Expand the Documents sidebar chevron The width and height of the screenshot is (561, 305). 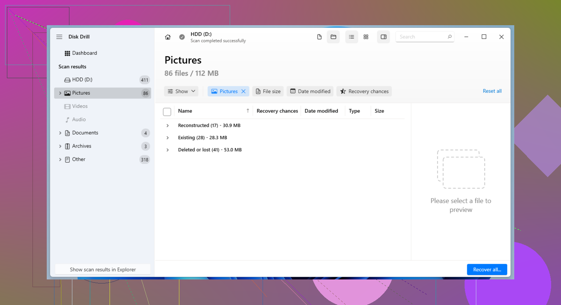pyautogui.click(x=60, y=133)
